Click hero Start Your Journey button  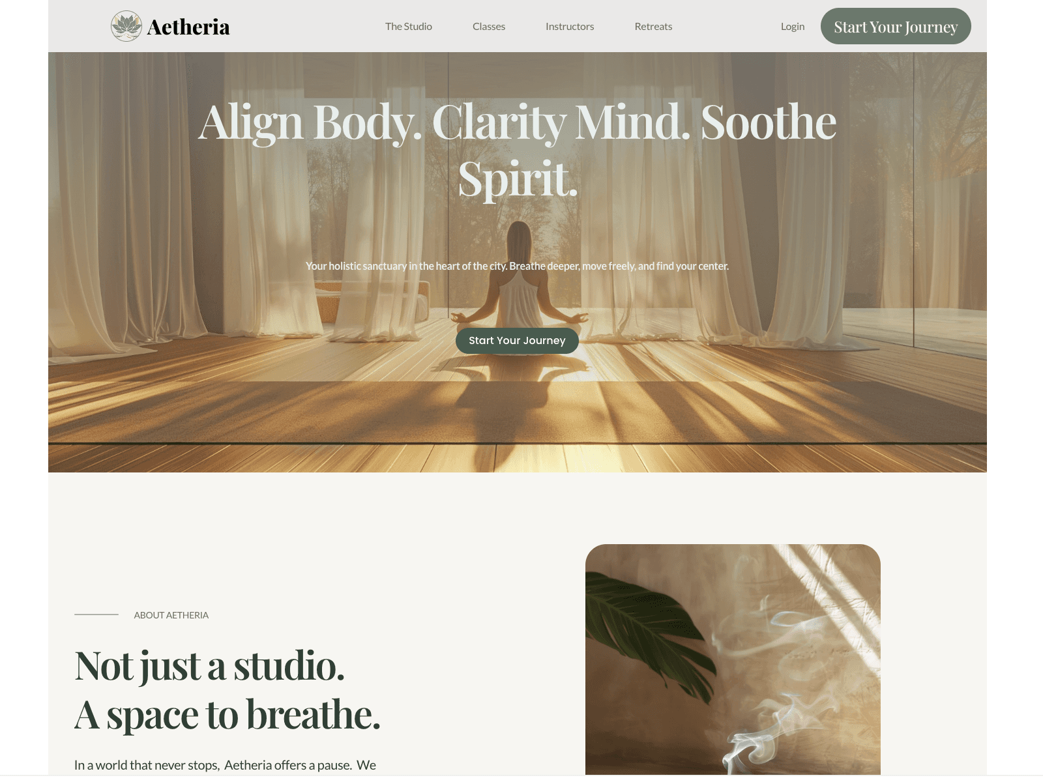click(517, 341)
